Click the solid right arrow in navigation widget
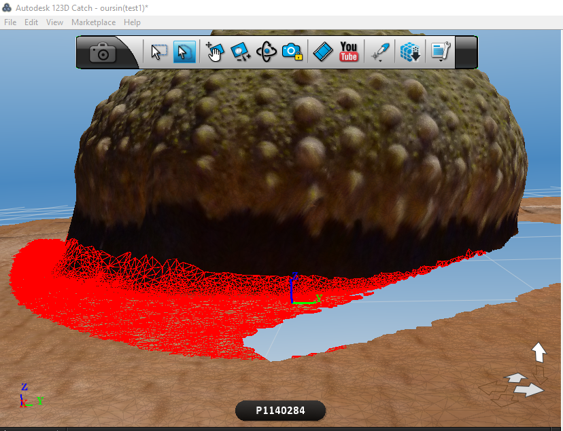This screenshot has height=431, width=563. click(528, 390)
